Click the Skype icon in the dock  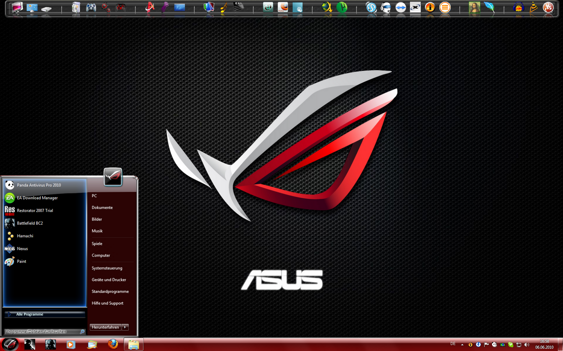click(x=371, y=7)
